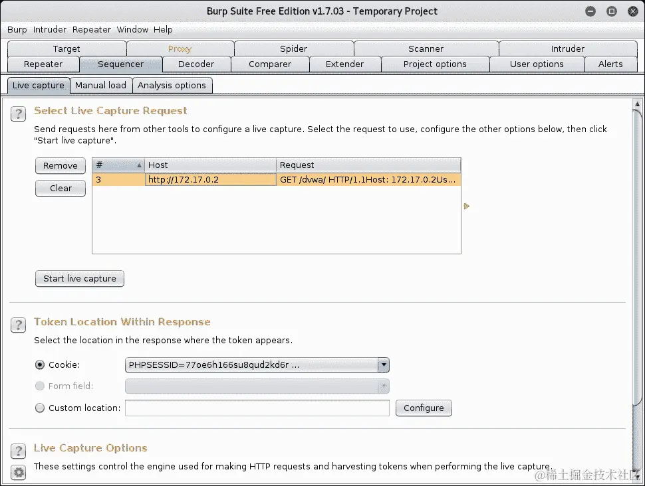The width and height of the screenshot is (645, 486).
Task: Switch to the Repeater tool tab
Action: pos(43,64)
